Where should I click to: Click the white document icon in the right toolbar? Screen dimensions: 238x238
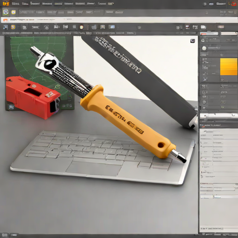click(203, 27)
